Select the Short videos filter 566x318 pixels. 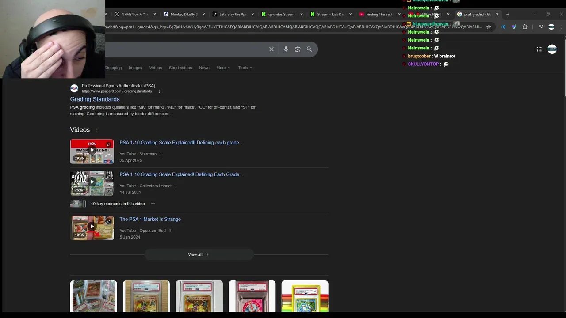(x=180, y=68)
